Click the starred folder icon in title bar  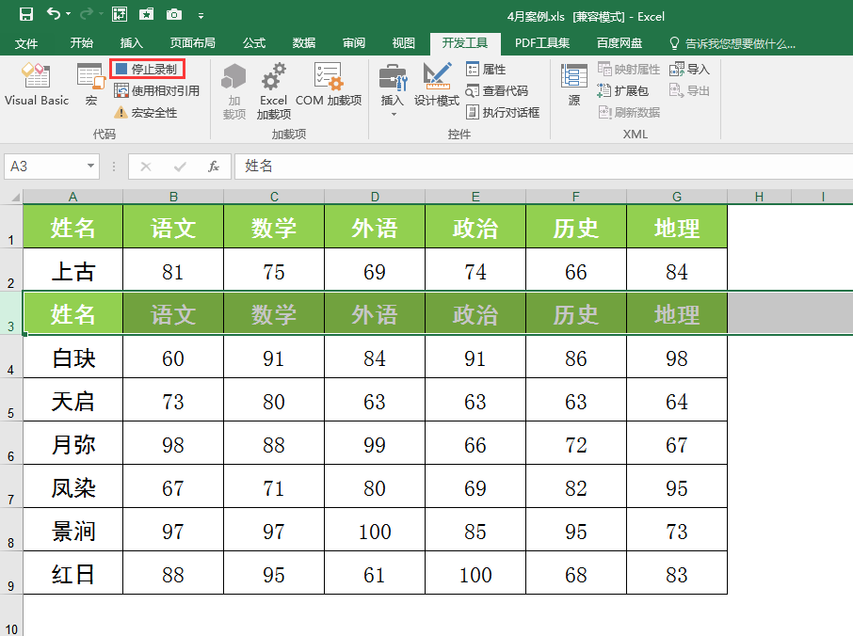146,14
